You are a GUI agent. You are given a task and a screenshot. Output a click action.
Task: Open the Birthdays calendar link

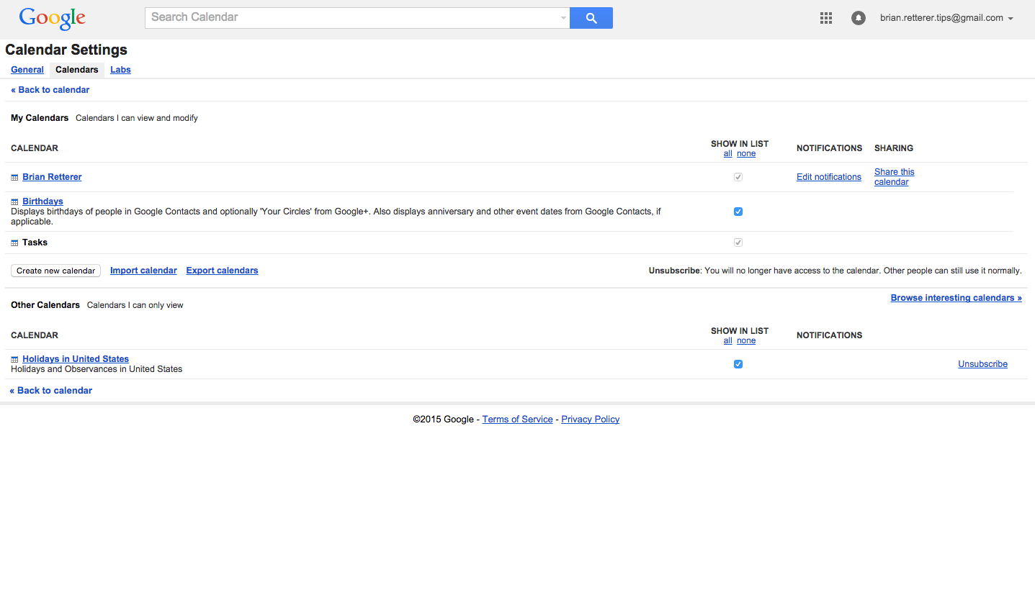42,201
